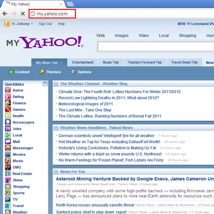Click the Messenger smiley icon
The image size is (214, 214).
[8, 148]
